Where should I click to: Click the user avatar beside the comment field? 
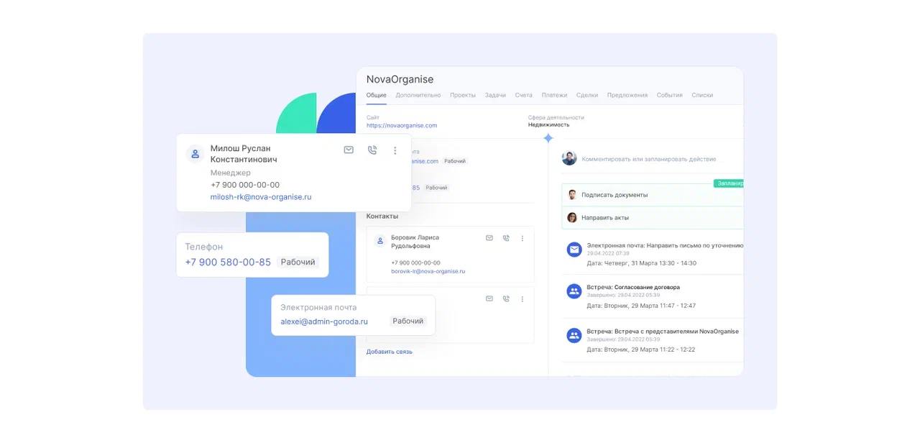[569, 158]
